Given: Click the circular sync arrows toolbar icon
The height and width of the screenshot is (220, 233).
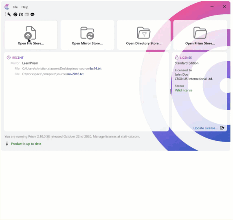Looking at the screenshot, I should 15,14.
